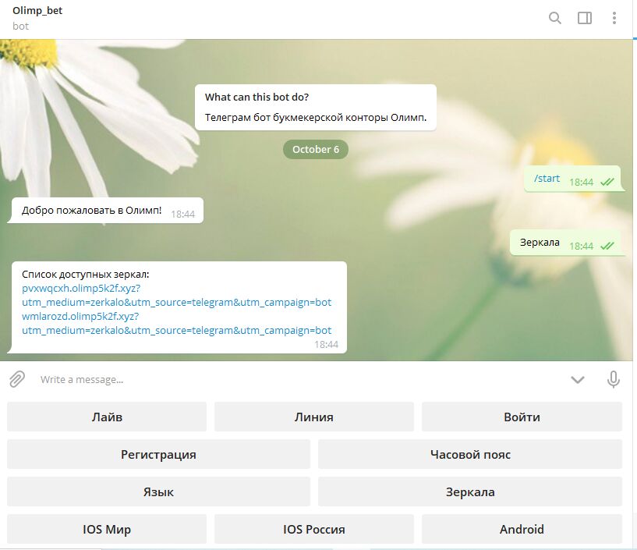Image resolution: width=637 pixels, height=550 pixels.
Task: Open the Olimp_bet chat title profile
Action: coord(37,11)
